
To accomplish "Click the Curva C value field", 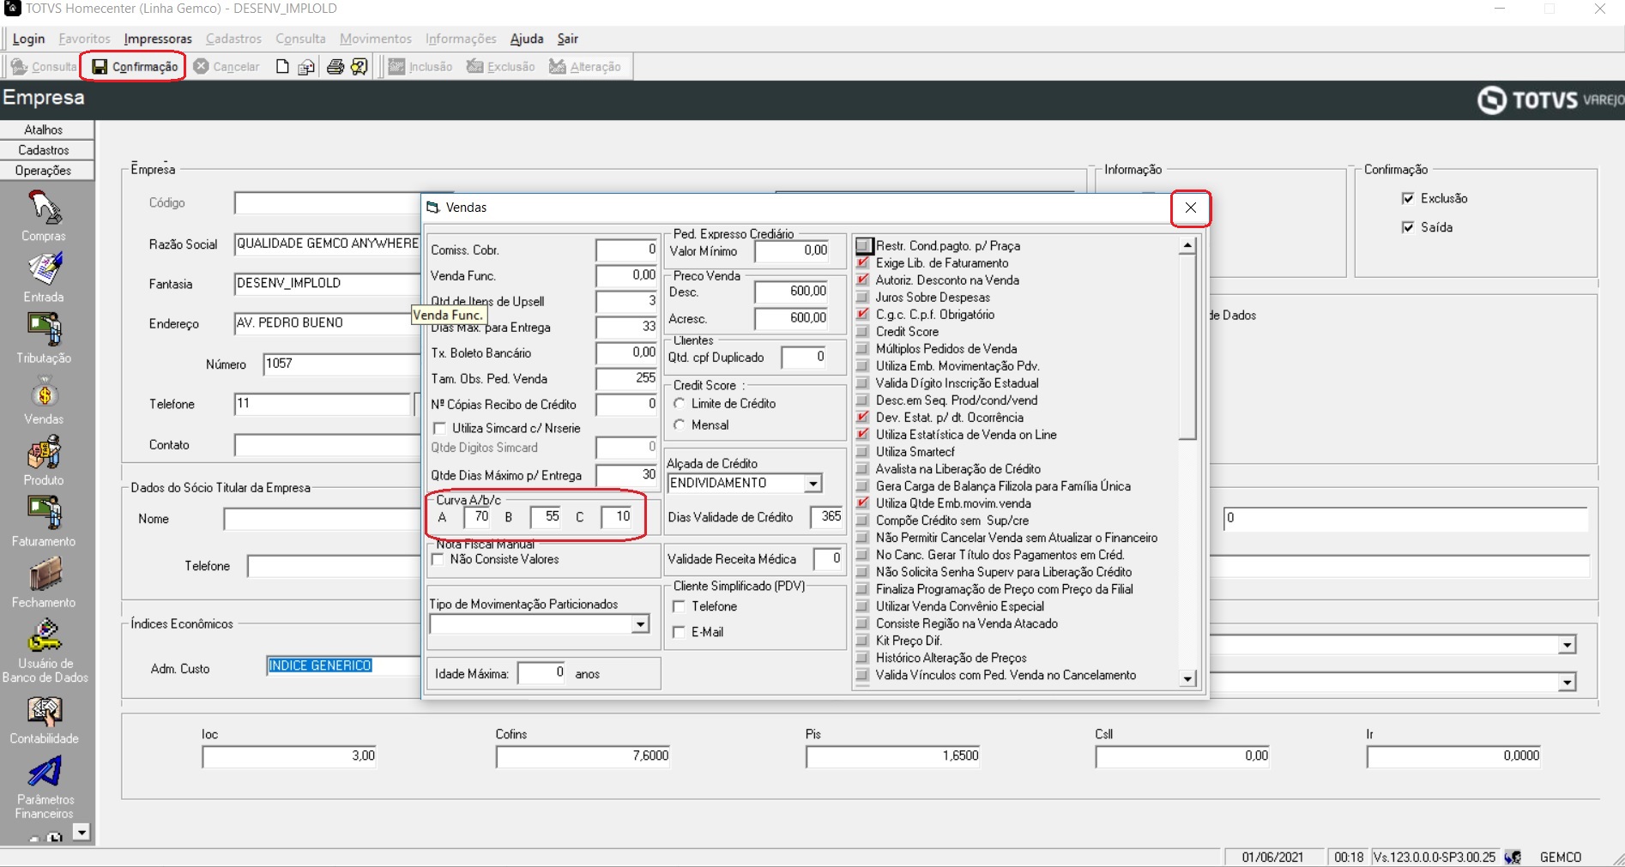I will 617,517.
